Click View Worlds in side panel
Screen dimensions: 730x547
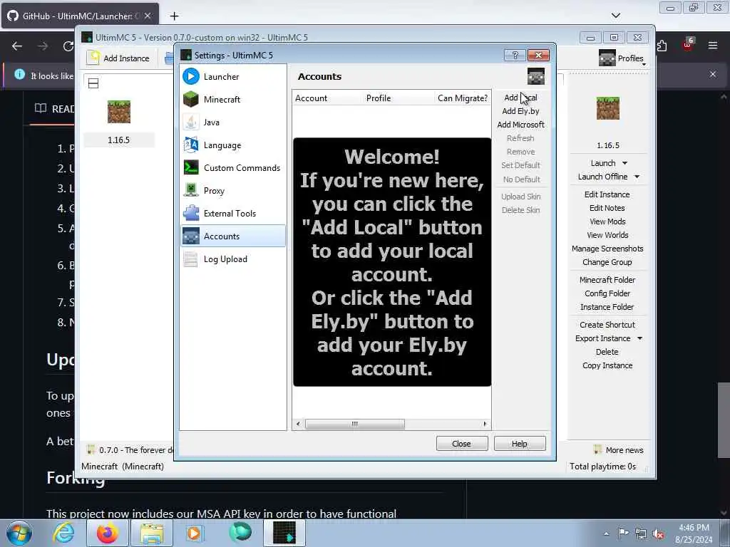tap(607, 235)
